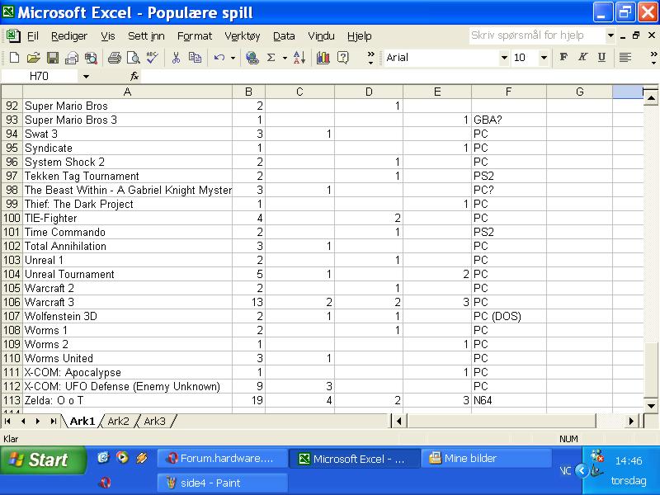The image size is (660, 495).
Task: Open Print Preview from the toolbar
Action: pos(133,57)
